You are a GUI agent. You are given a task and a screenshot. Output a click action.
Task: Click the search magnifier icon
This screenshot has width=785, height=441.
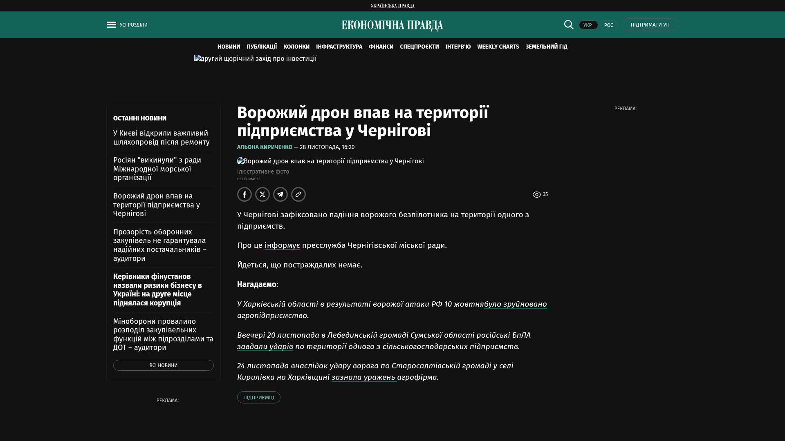(569, 25)
